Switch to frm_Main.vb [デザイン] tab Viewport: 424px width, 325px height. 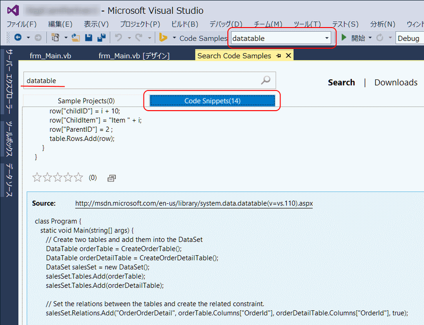tap(134, 56)
